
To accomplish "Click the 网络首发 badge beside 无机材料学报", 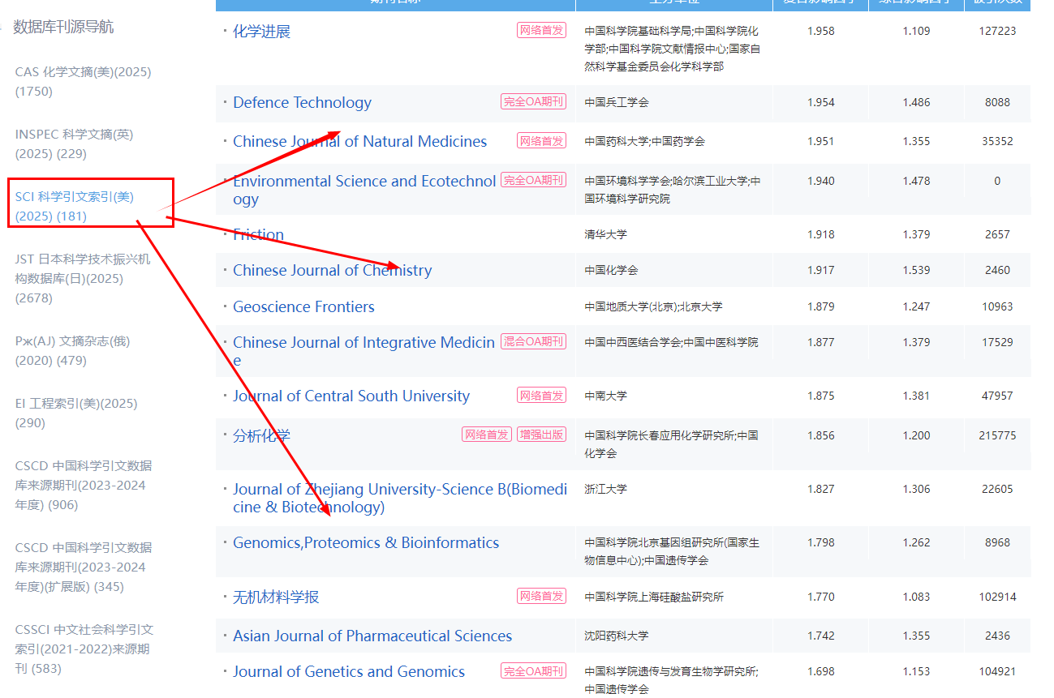I will (x=540, y=596).
